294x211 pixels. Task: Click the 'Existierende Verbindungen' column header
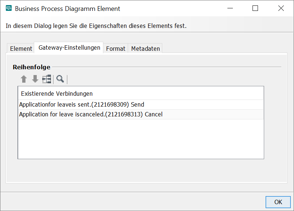click(57, 94)
